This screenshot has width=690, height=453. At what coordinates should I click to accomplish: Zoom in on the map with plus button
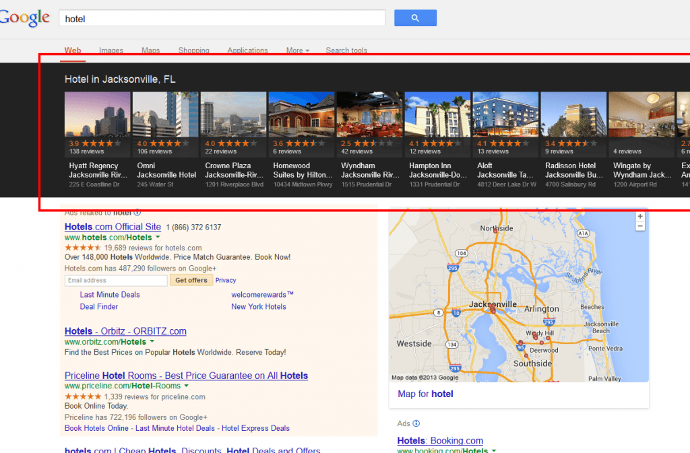[x=640, y=217]
